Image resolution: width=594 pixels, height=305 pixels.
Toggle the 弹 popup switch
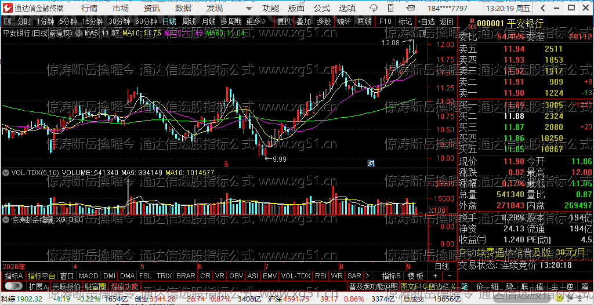click(x=13, y=286)
